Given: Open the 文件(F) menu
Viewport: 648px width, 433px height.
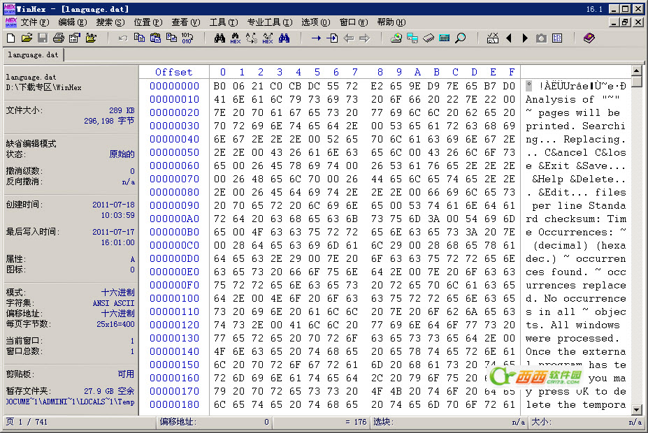Looking at the screenshot, I should tap(35, 22).
